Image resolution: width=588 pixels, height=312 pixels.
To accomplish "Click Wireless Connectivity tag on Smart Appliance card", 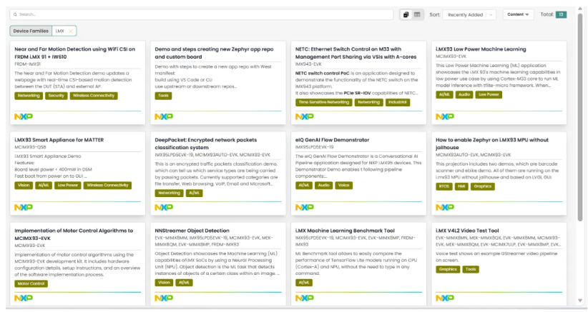I will click(x=107, y=186).
